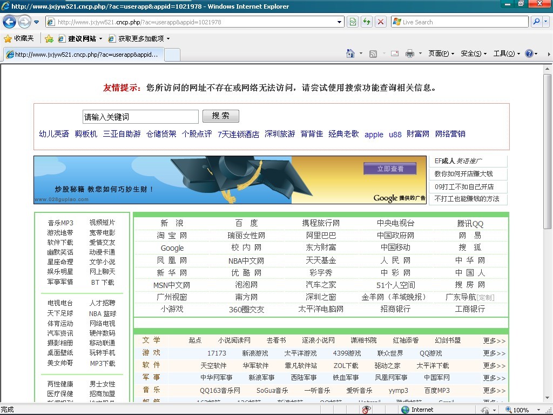553x415 pixels.
Task: Select the current jxjyw521 page tab
Action: click(84, 55)
